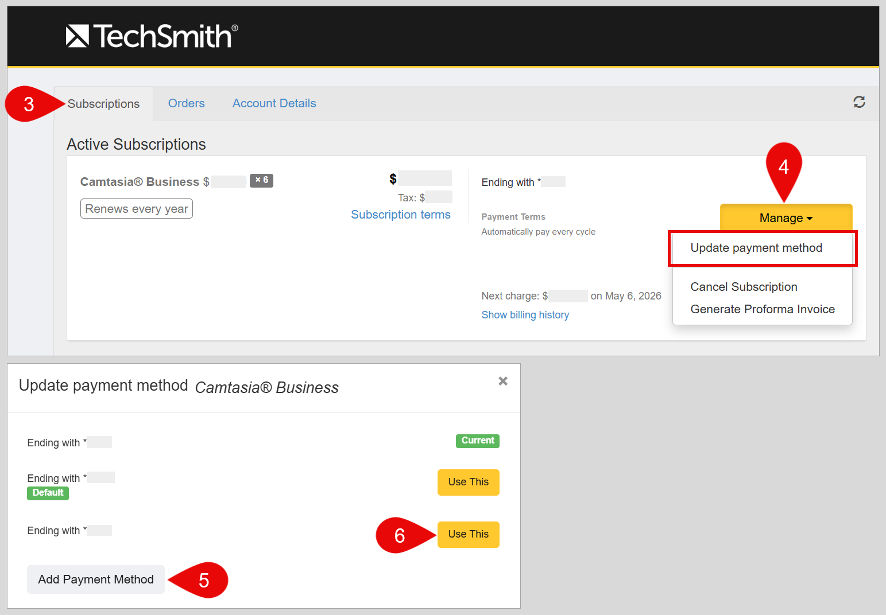The image size is (886, 615).
Task: Expand the Manage dropdown button
Action: (x=786, y=218)
